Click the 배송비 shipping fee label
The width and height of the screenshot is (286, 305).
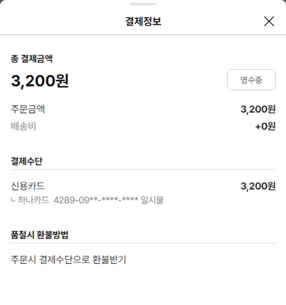pyautogui.click(x=24, y=126)
